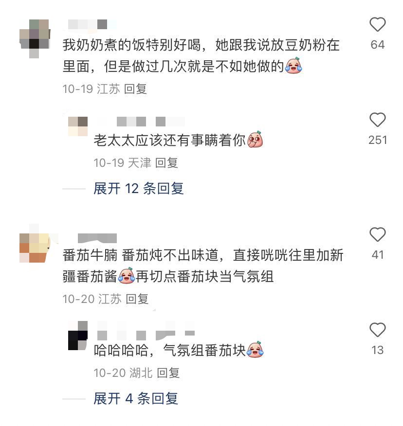This screenshot has height=426, width=403.
Task: Like the tomato beef brisket comment
Action: click(x=377, y=234)
